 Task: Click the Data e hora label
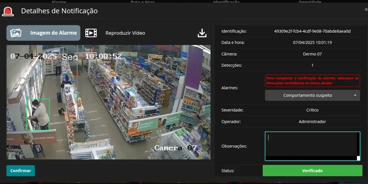click(233, 42)
